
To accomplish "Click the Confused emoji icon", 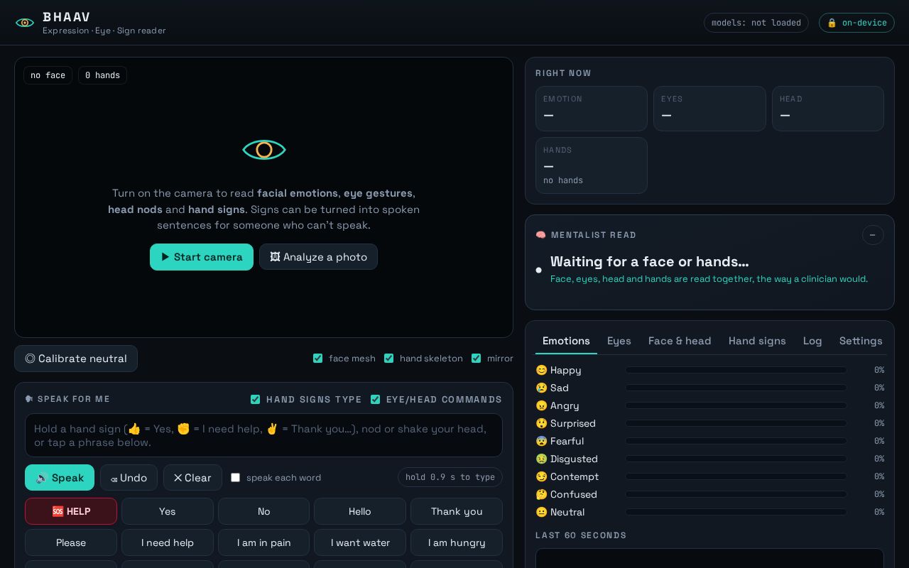I will point(542,494).
